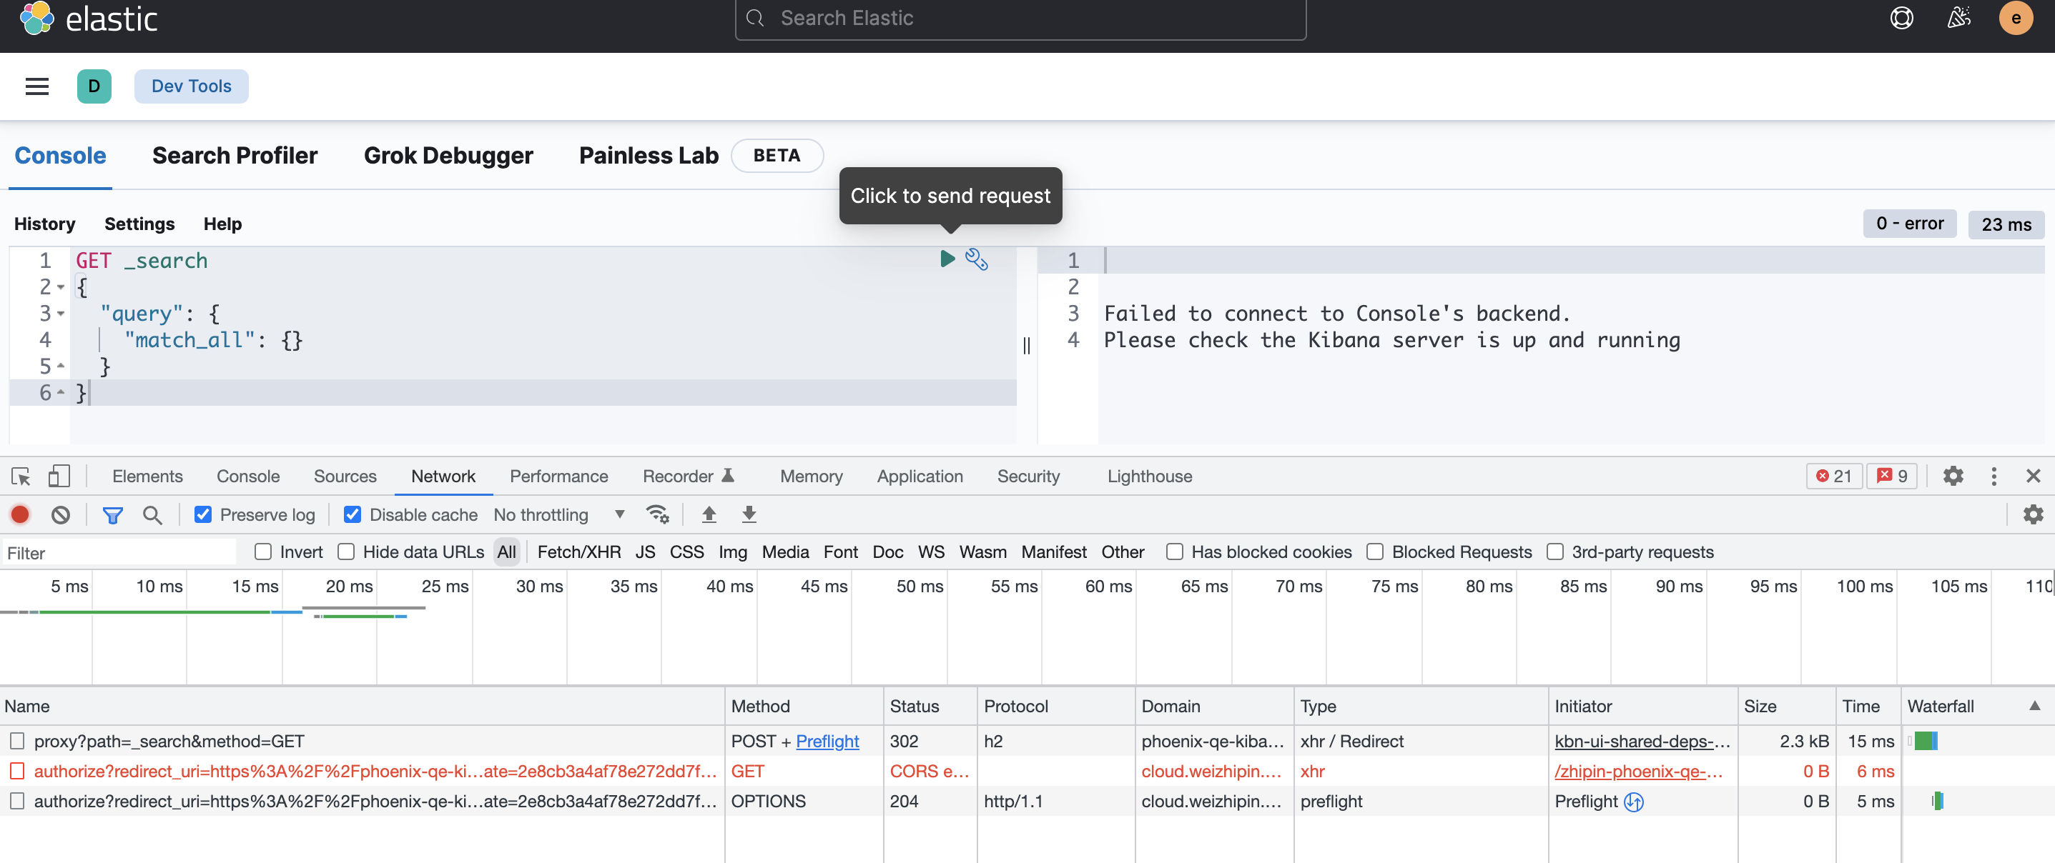Enable the Invert filter checkbox
The width and height of the screenshot is (2055, 863).
click(x=263, y=552)
